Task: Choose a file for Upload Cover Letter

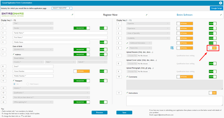Action: (x=132, y=64)
